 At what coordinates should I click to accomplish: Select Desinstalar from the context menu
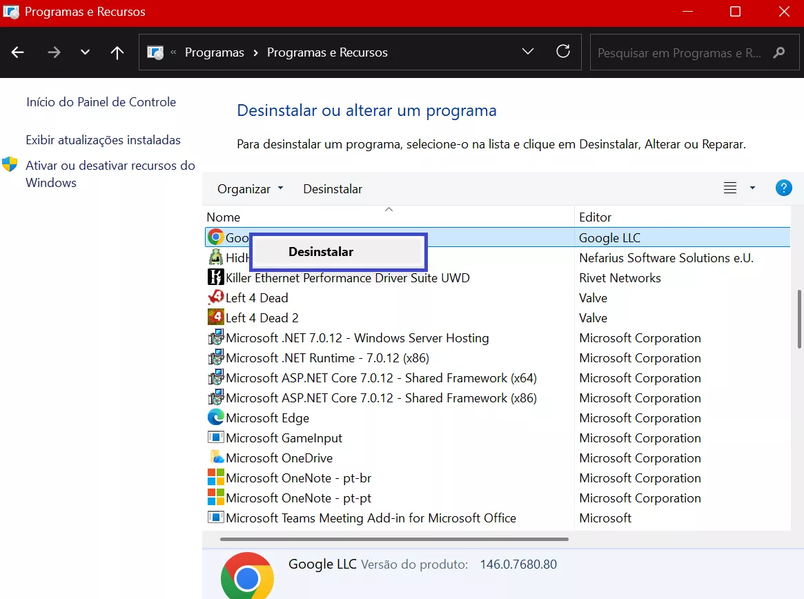point(320,251)
